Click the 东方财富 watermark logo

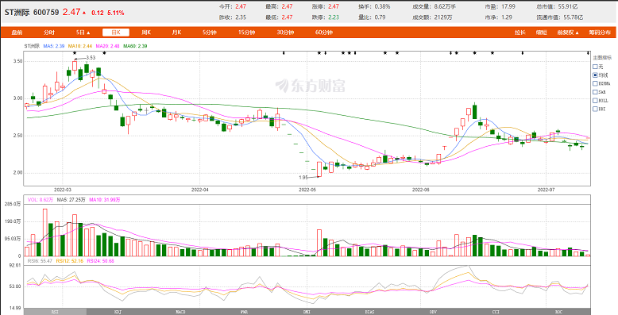pos(310,85)
